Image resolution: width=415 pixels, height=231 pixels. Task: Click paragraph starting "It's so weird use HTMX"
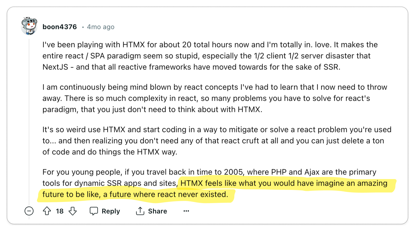tap(217, 141)
